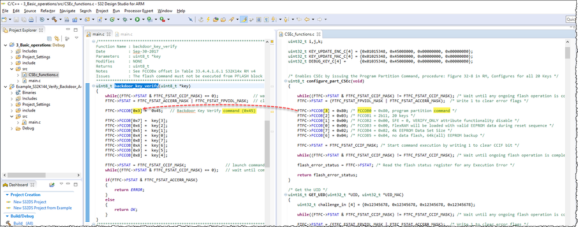Viewport: 578px width, 227px height.
Task: Collapse the src folder under 3_Basic_operations
Action: pyautogui.click(x=12, y=69)
